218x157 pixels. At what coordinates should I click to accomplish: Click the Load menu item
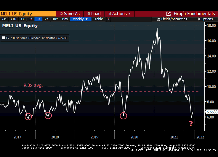pos(94,14)
